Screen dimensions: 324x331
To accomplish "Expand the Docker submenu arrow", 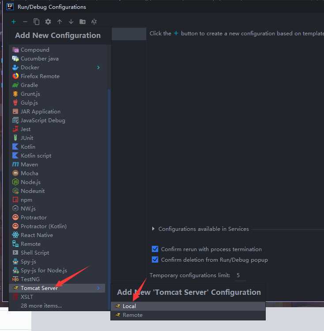I will point(98,68).
